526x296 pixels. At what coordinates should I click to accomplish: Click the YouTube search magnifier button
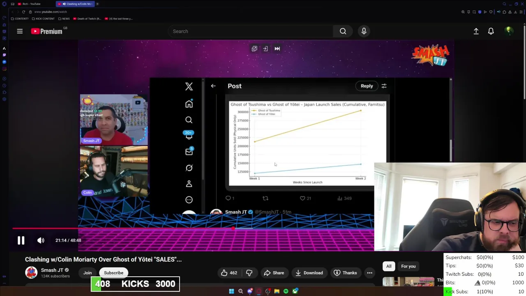343,31
